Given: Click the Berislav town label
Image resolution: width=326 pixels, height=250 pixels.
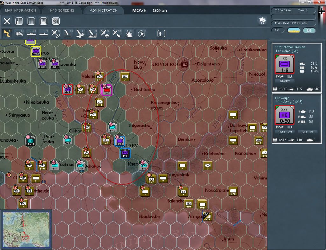Looking at the screenshot, I should pos(186,139).
